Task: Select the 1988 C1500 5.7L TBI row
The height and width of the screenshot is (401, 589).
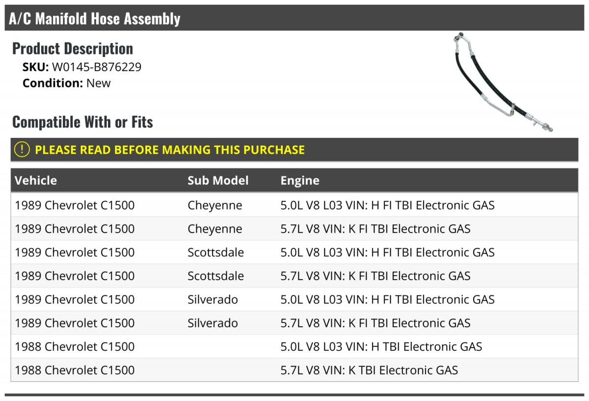Action: (x=294, y=370)
